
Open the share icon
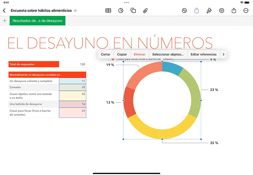(234, 10)
